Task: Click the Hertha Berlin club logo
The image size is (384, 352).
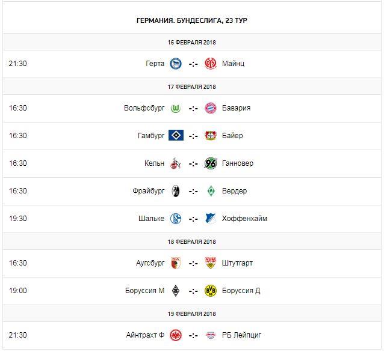Action: (176, 64)
